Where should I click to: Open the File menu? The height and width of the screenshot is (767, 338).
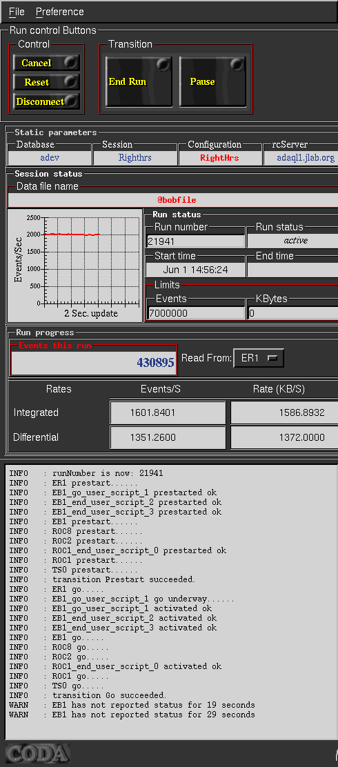[17, 12]
